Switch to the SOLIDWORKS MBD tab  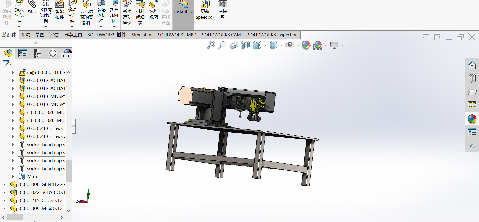[x=177, y=35]
